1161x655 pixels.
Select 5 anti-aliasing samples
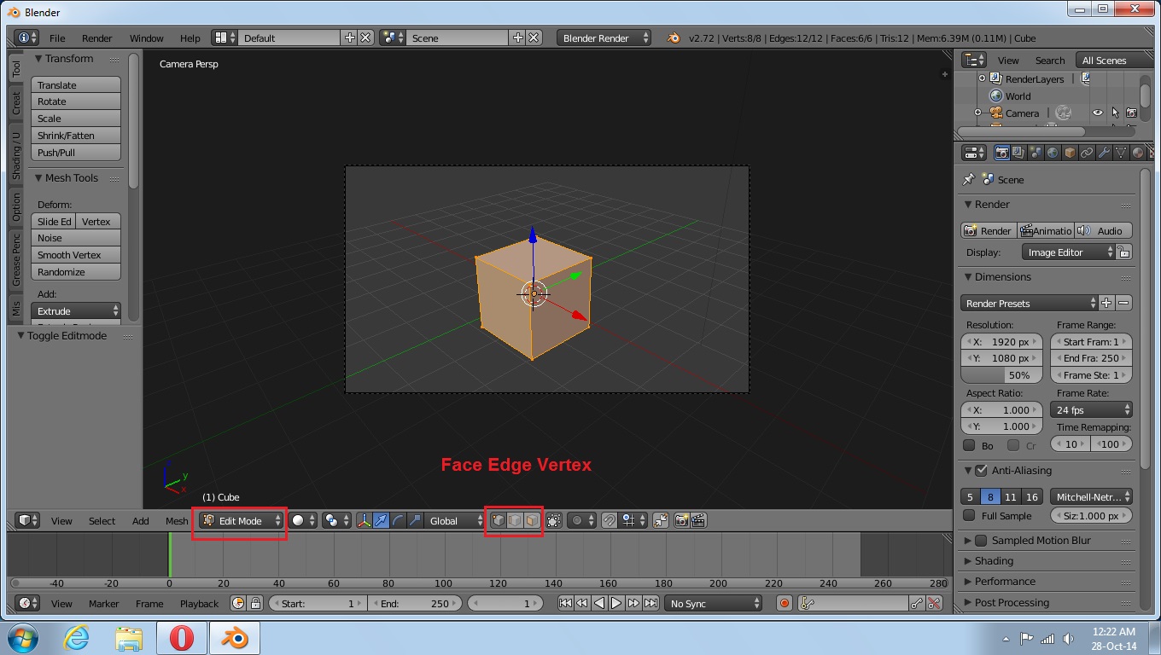(970, 496)
